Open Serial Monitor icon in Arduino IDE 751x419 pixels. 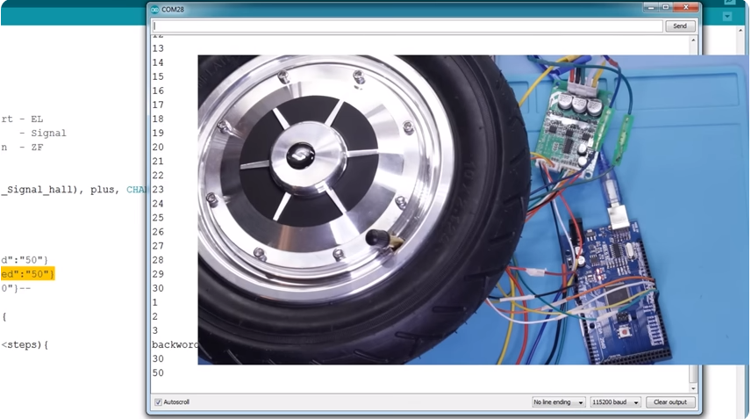[x=727, y=3]
